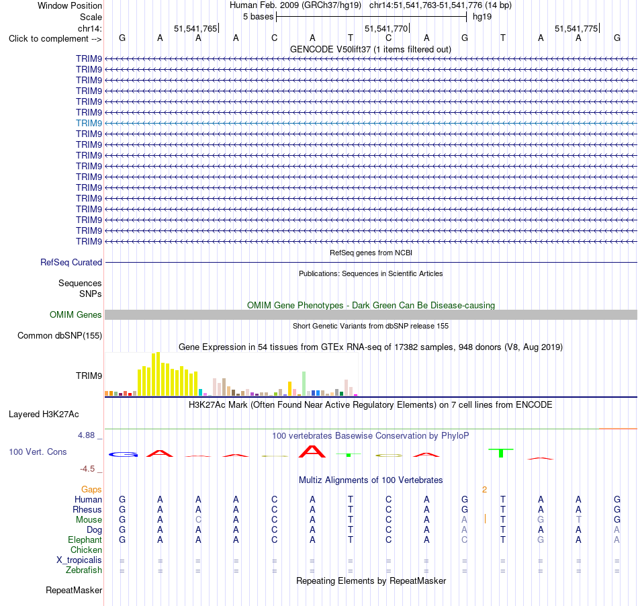The height and width of the screenshot is (606, 638).
Task: Click the Scale track label
Action: [x=91, y=17]
